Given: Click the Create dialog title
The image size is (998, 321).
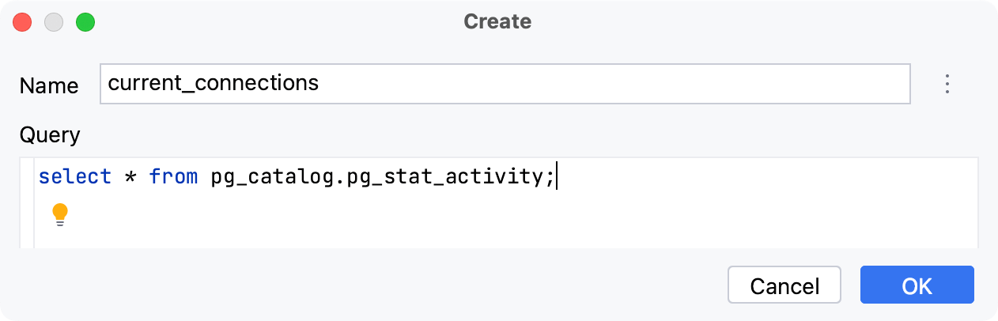Looking at the screenshot, I should click(x=497, y=21).
